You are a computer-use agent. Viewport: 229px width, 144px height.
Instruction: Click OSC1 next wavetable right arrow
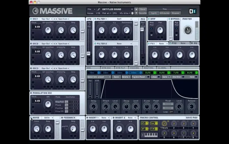pos(56,19)
